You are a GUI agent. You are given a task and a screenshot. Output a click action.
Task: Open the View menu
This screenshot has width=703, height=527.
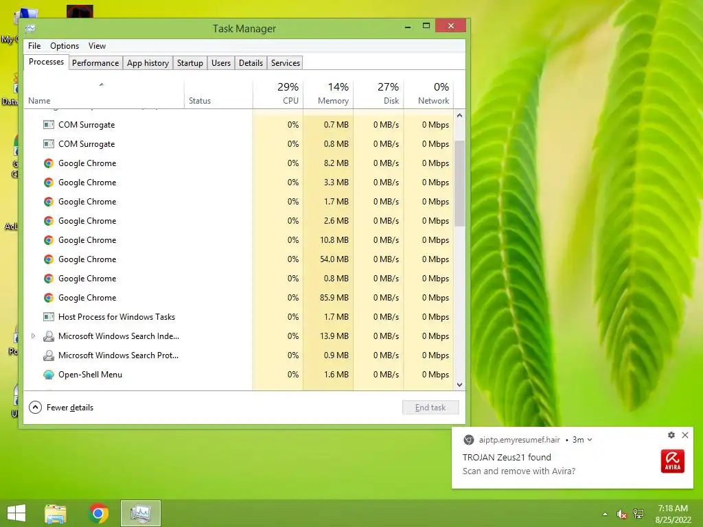[x=97, y=46]
